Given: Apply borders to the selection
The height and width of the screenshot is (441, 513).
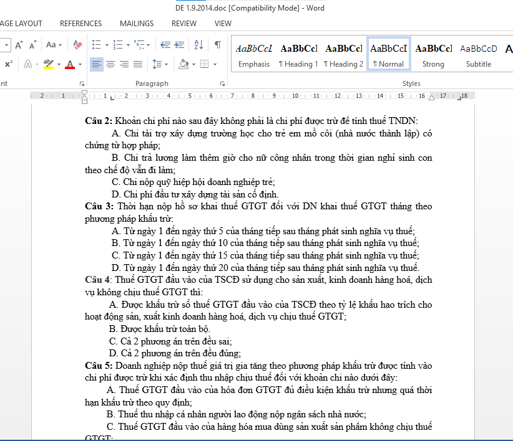Looking at the screenshot, I should tap(205, 64).
